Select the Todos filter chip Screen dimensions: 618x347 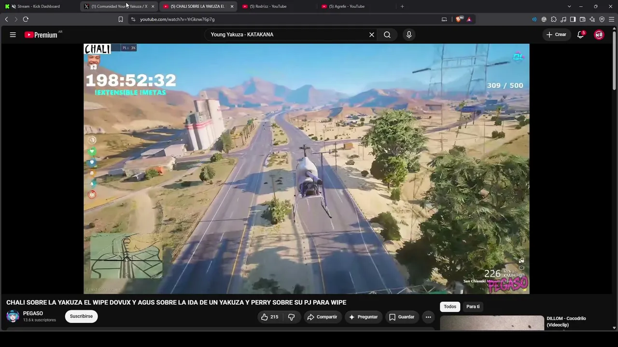(x=450, y=307)
